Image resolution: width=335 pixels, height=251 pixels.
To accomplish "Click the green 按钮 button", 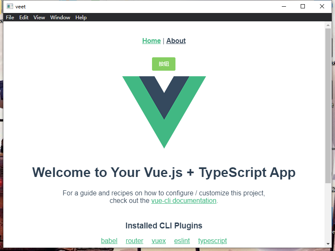I will click(x=164, y=64).
